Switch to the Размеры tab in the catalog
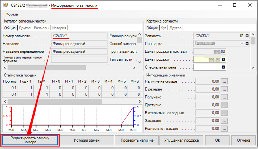 click(x=41, y=28)
